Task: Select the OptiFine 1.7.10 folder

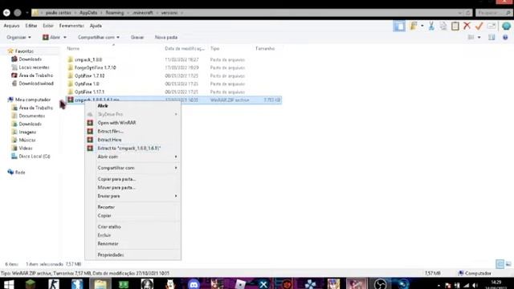Action: (89, 75)
